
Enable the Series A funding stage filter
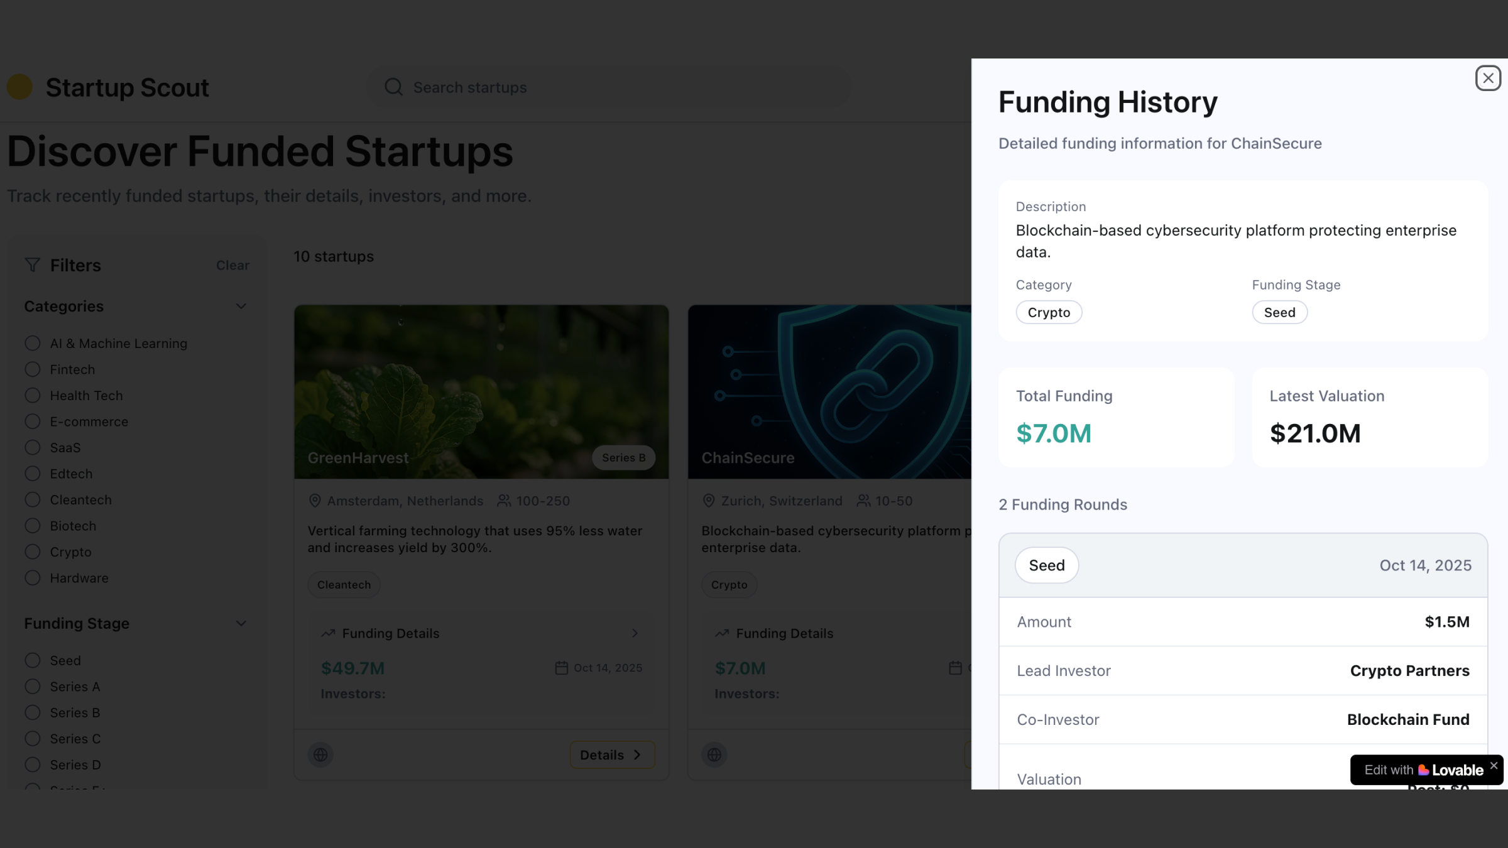pos(33,687)
